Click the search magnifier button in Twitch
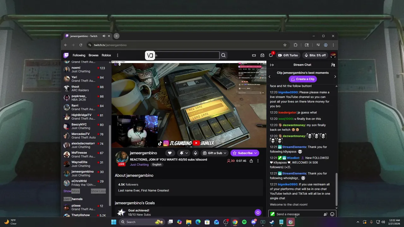Image resolution: width=404 pixels, height=227 pixels. (223, 55)
